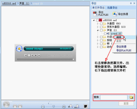Tick the 矢量图 (58) folder checkbox
Viewport: 137px width, 109px height.
tap(101, 24)
